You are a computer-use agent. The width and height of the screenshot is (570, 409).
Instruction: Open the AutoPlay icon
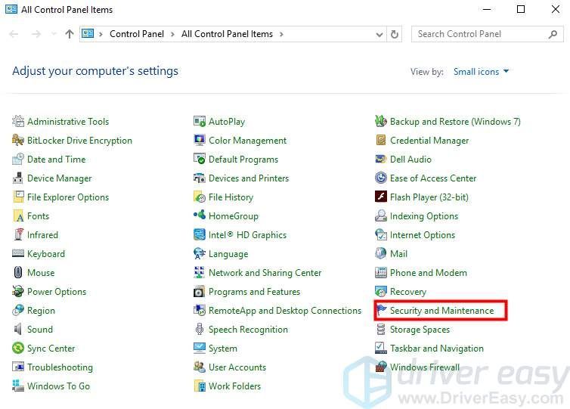[200, 121]
